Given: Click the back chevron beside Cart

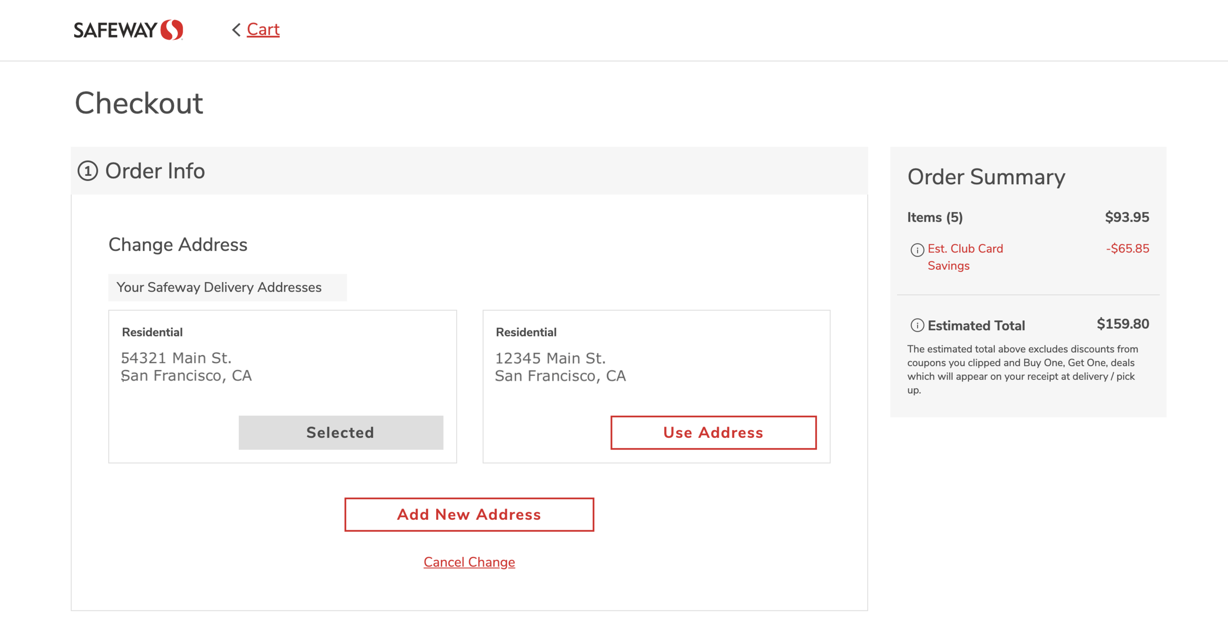Looking at the screenshot, I should click(236, 30).
